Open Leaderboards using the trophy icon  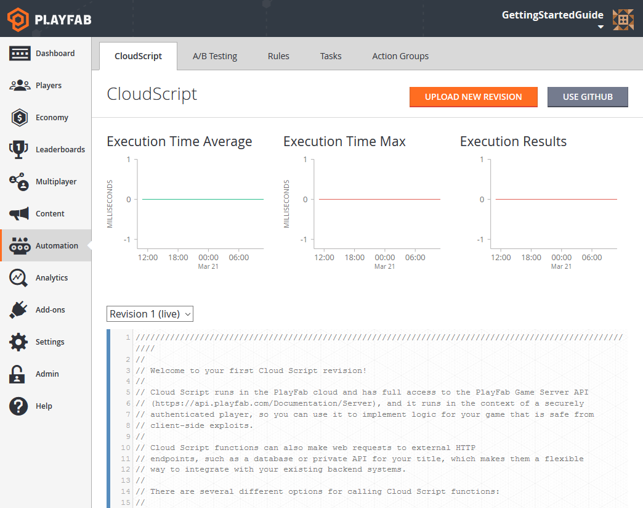click(20, 150)
